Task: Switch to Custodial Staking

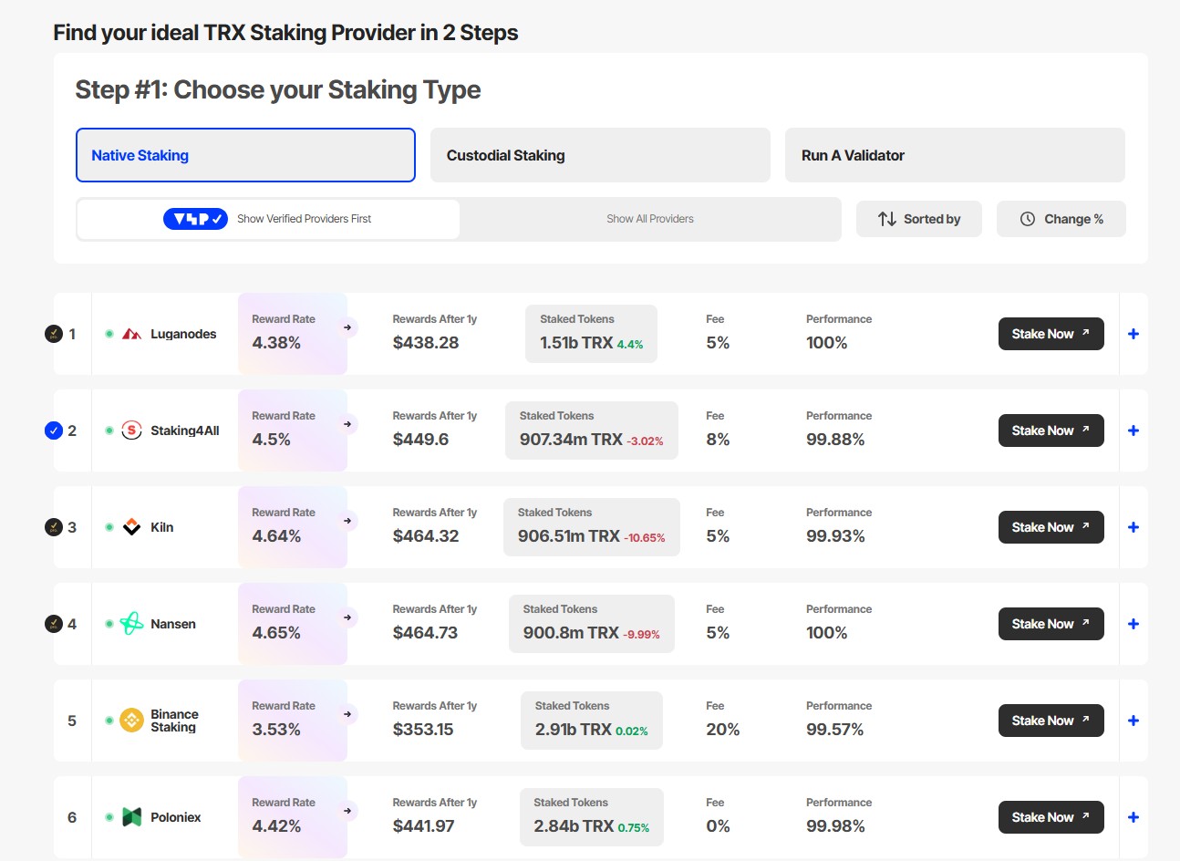Action: coord(599,155)
